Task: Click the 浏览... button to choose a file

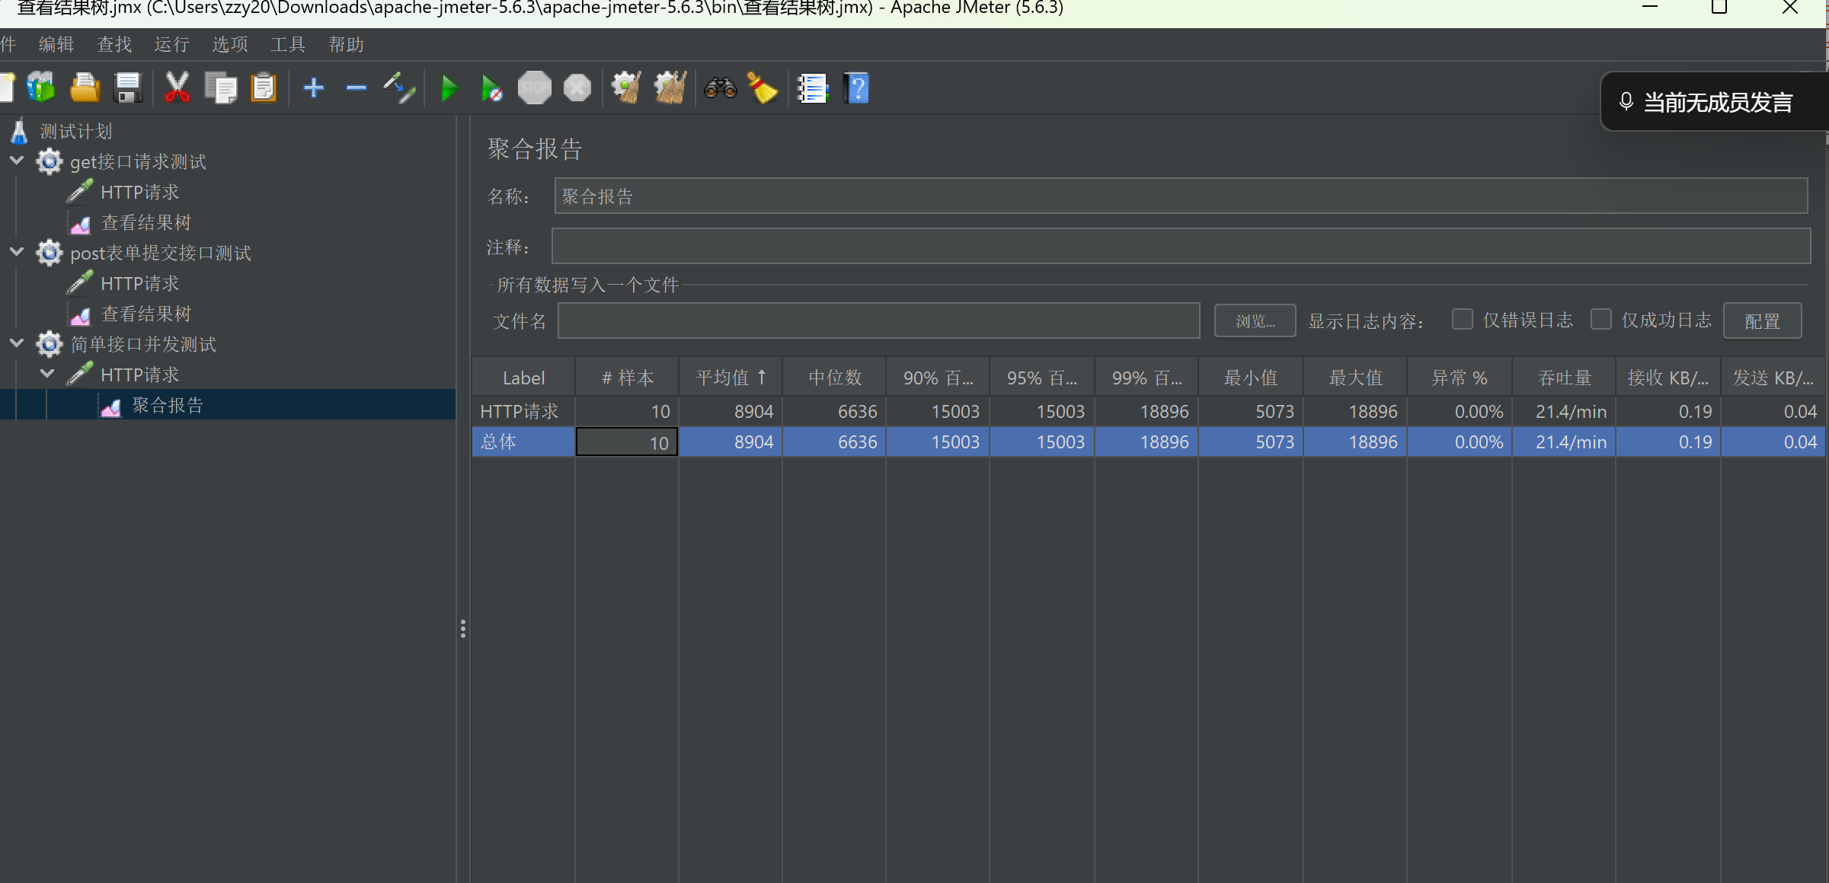Action: [1255, 320]
